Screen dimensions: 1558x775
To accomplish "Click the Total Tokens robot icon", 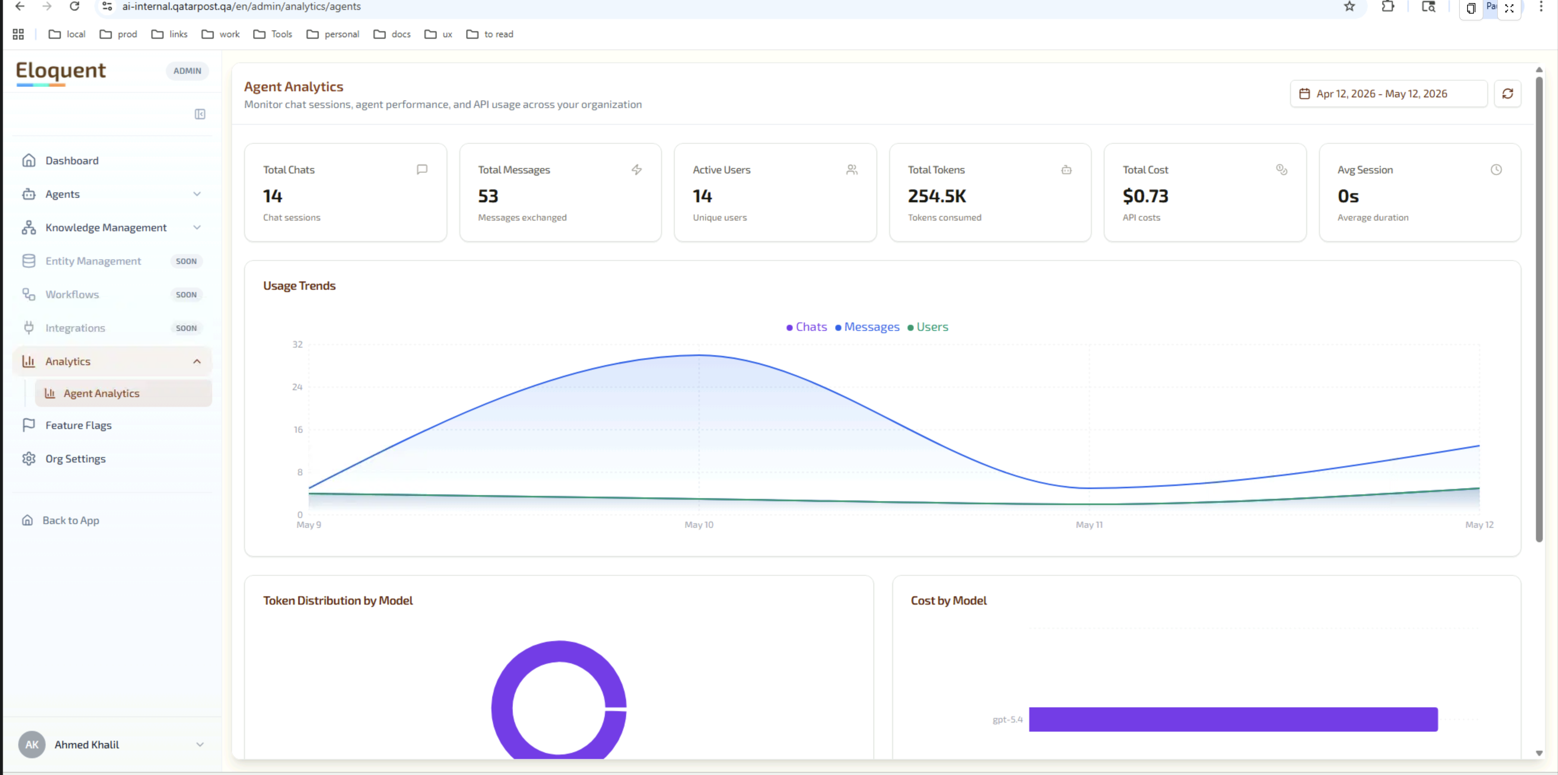I will 1066,170.
